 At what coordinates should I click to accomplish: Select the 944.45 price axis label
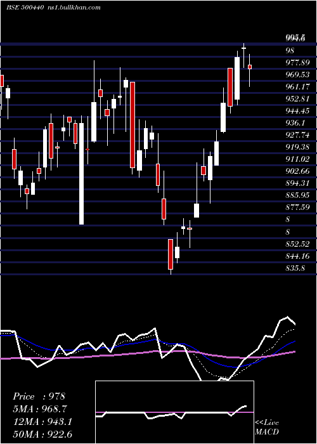click(297, 111)
